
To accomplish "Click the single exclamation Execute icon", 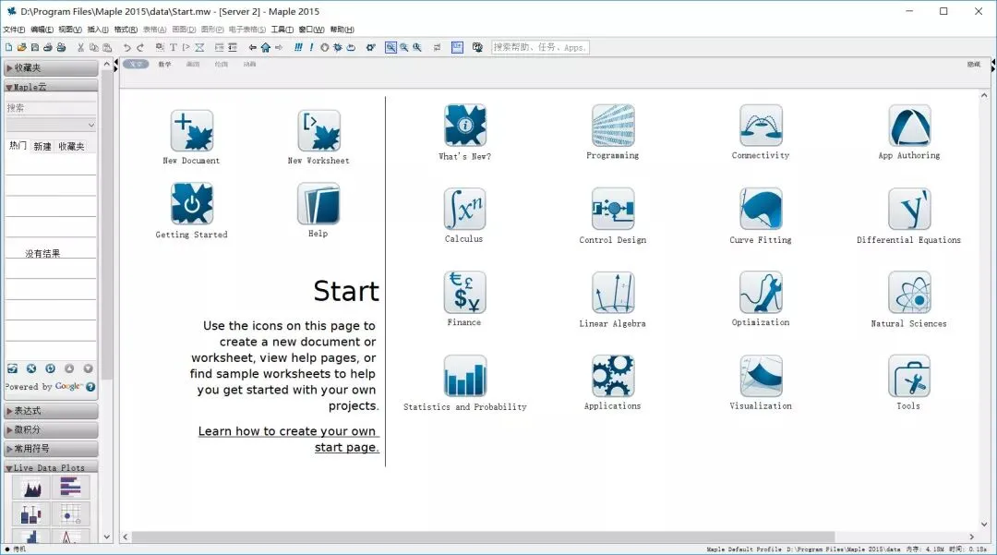I will point(311,47).
